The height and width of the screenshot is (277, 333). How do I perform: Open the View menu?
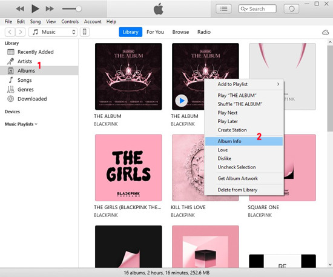(51, 21)
